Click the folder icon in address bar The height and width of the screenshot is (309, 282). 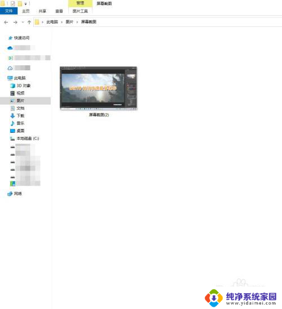coord(37,22)
